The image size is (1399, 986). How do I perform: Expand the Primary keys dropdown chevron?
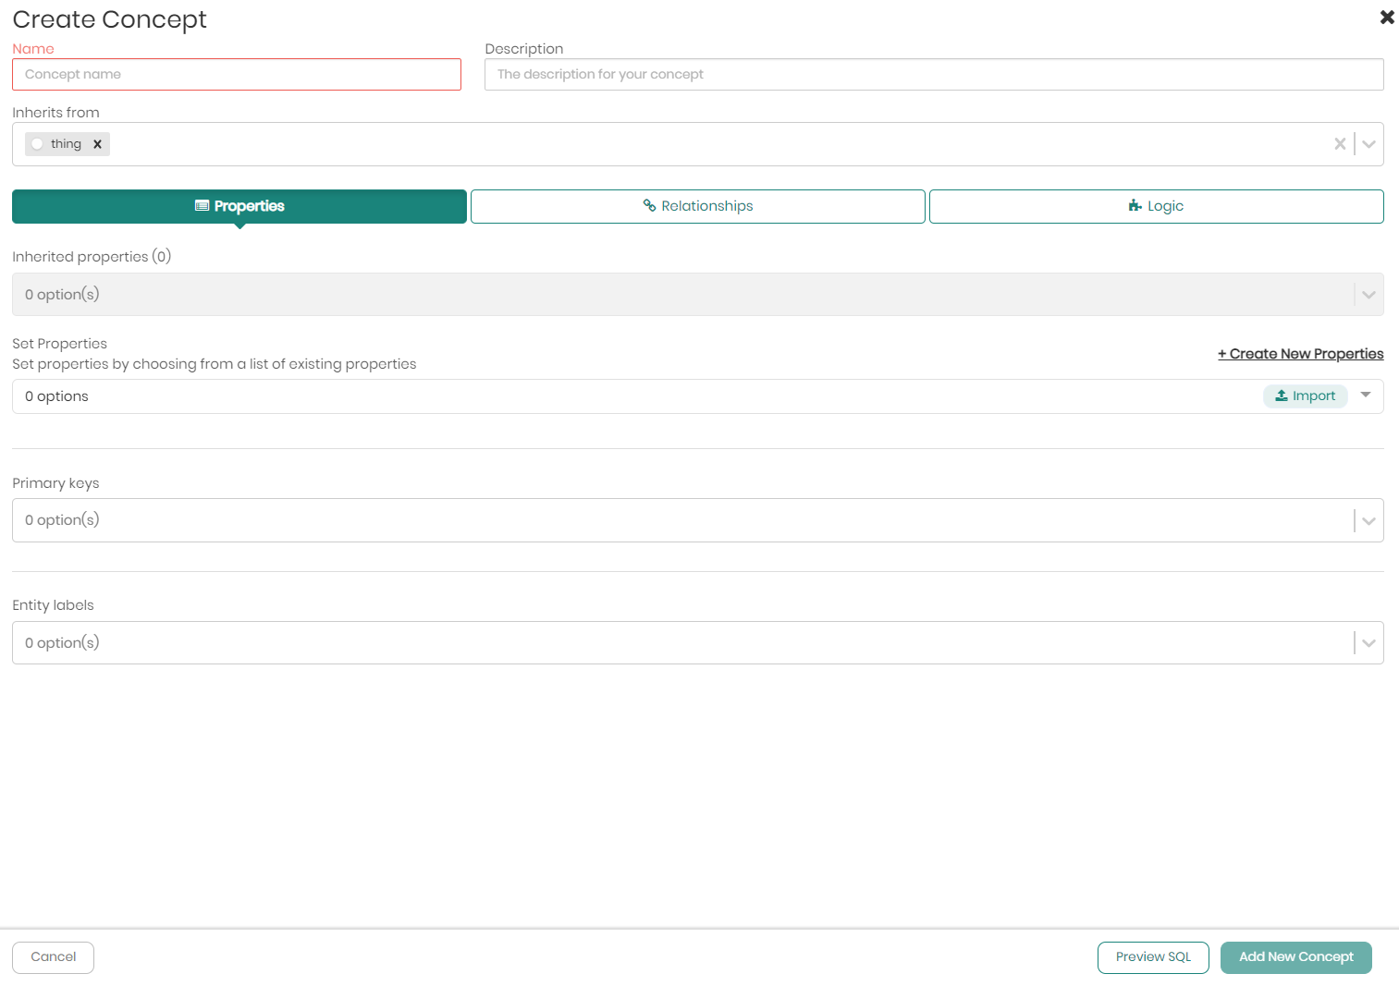point(1368,520)
